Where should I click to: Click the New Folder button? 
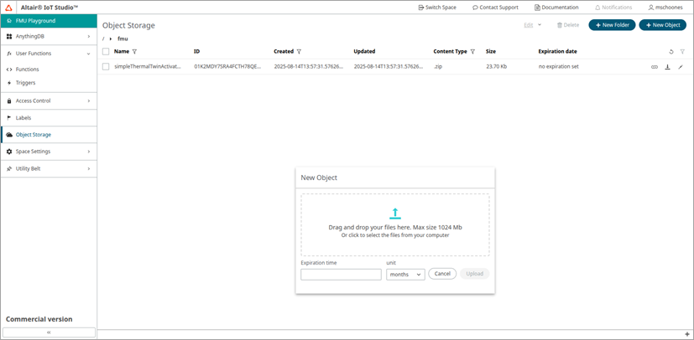[x=611, y=25]
